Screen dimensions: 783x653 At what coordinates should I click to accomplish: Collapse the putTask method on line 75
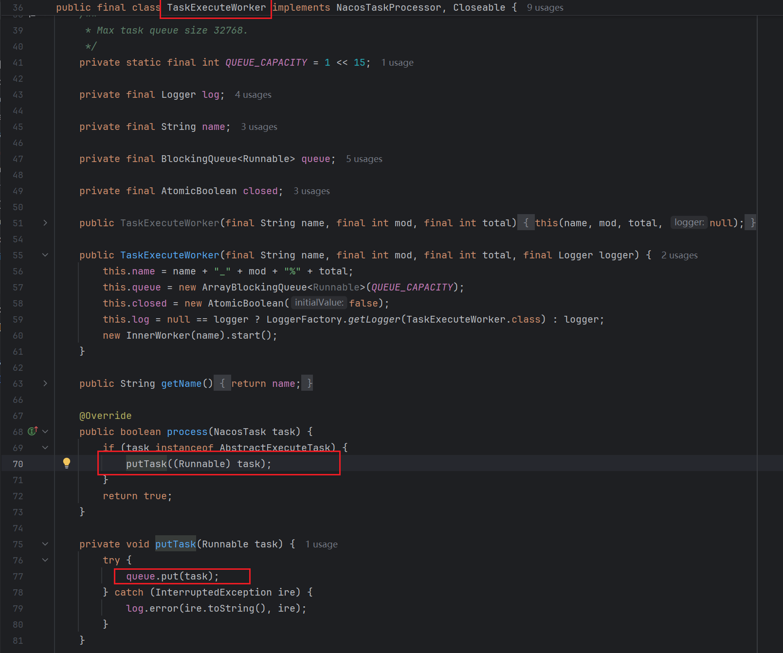tap(45, 544)
